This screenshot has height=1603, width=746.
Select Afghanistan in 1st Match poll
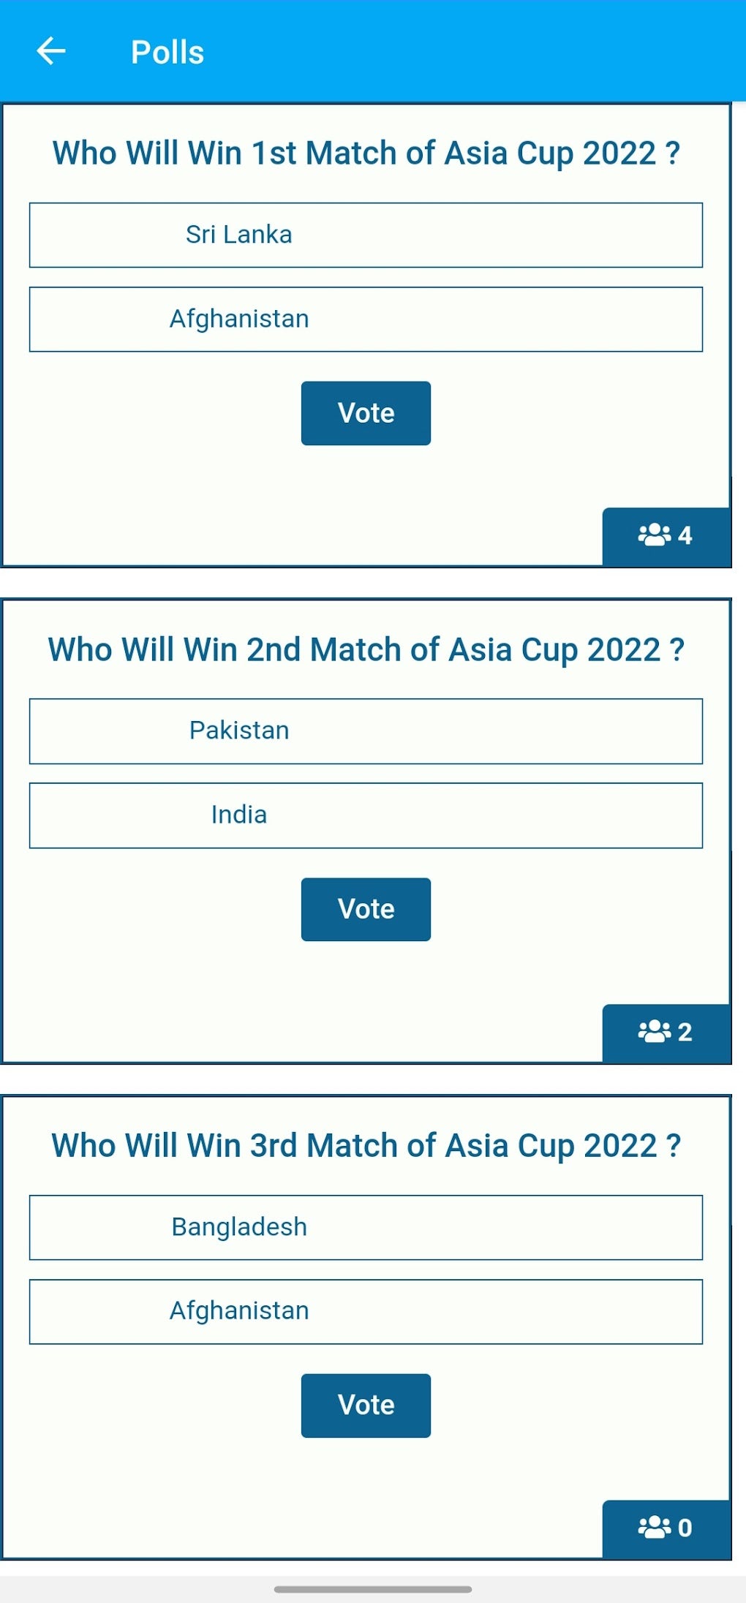click(366, 319)
